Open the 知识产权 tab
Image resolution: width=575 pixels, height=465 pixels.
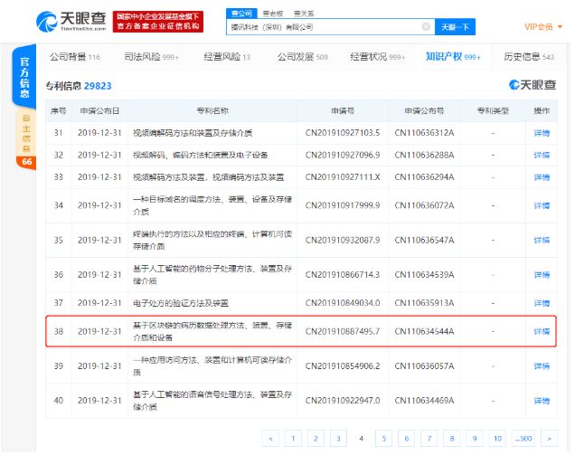click(x=453, y=56)
